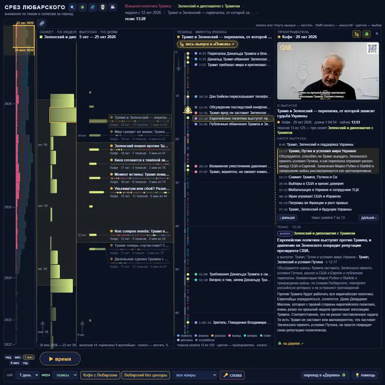Select the «3 мес» period option
The image size is (385, 385).
(28, 357)
